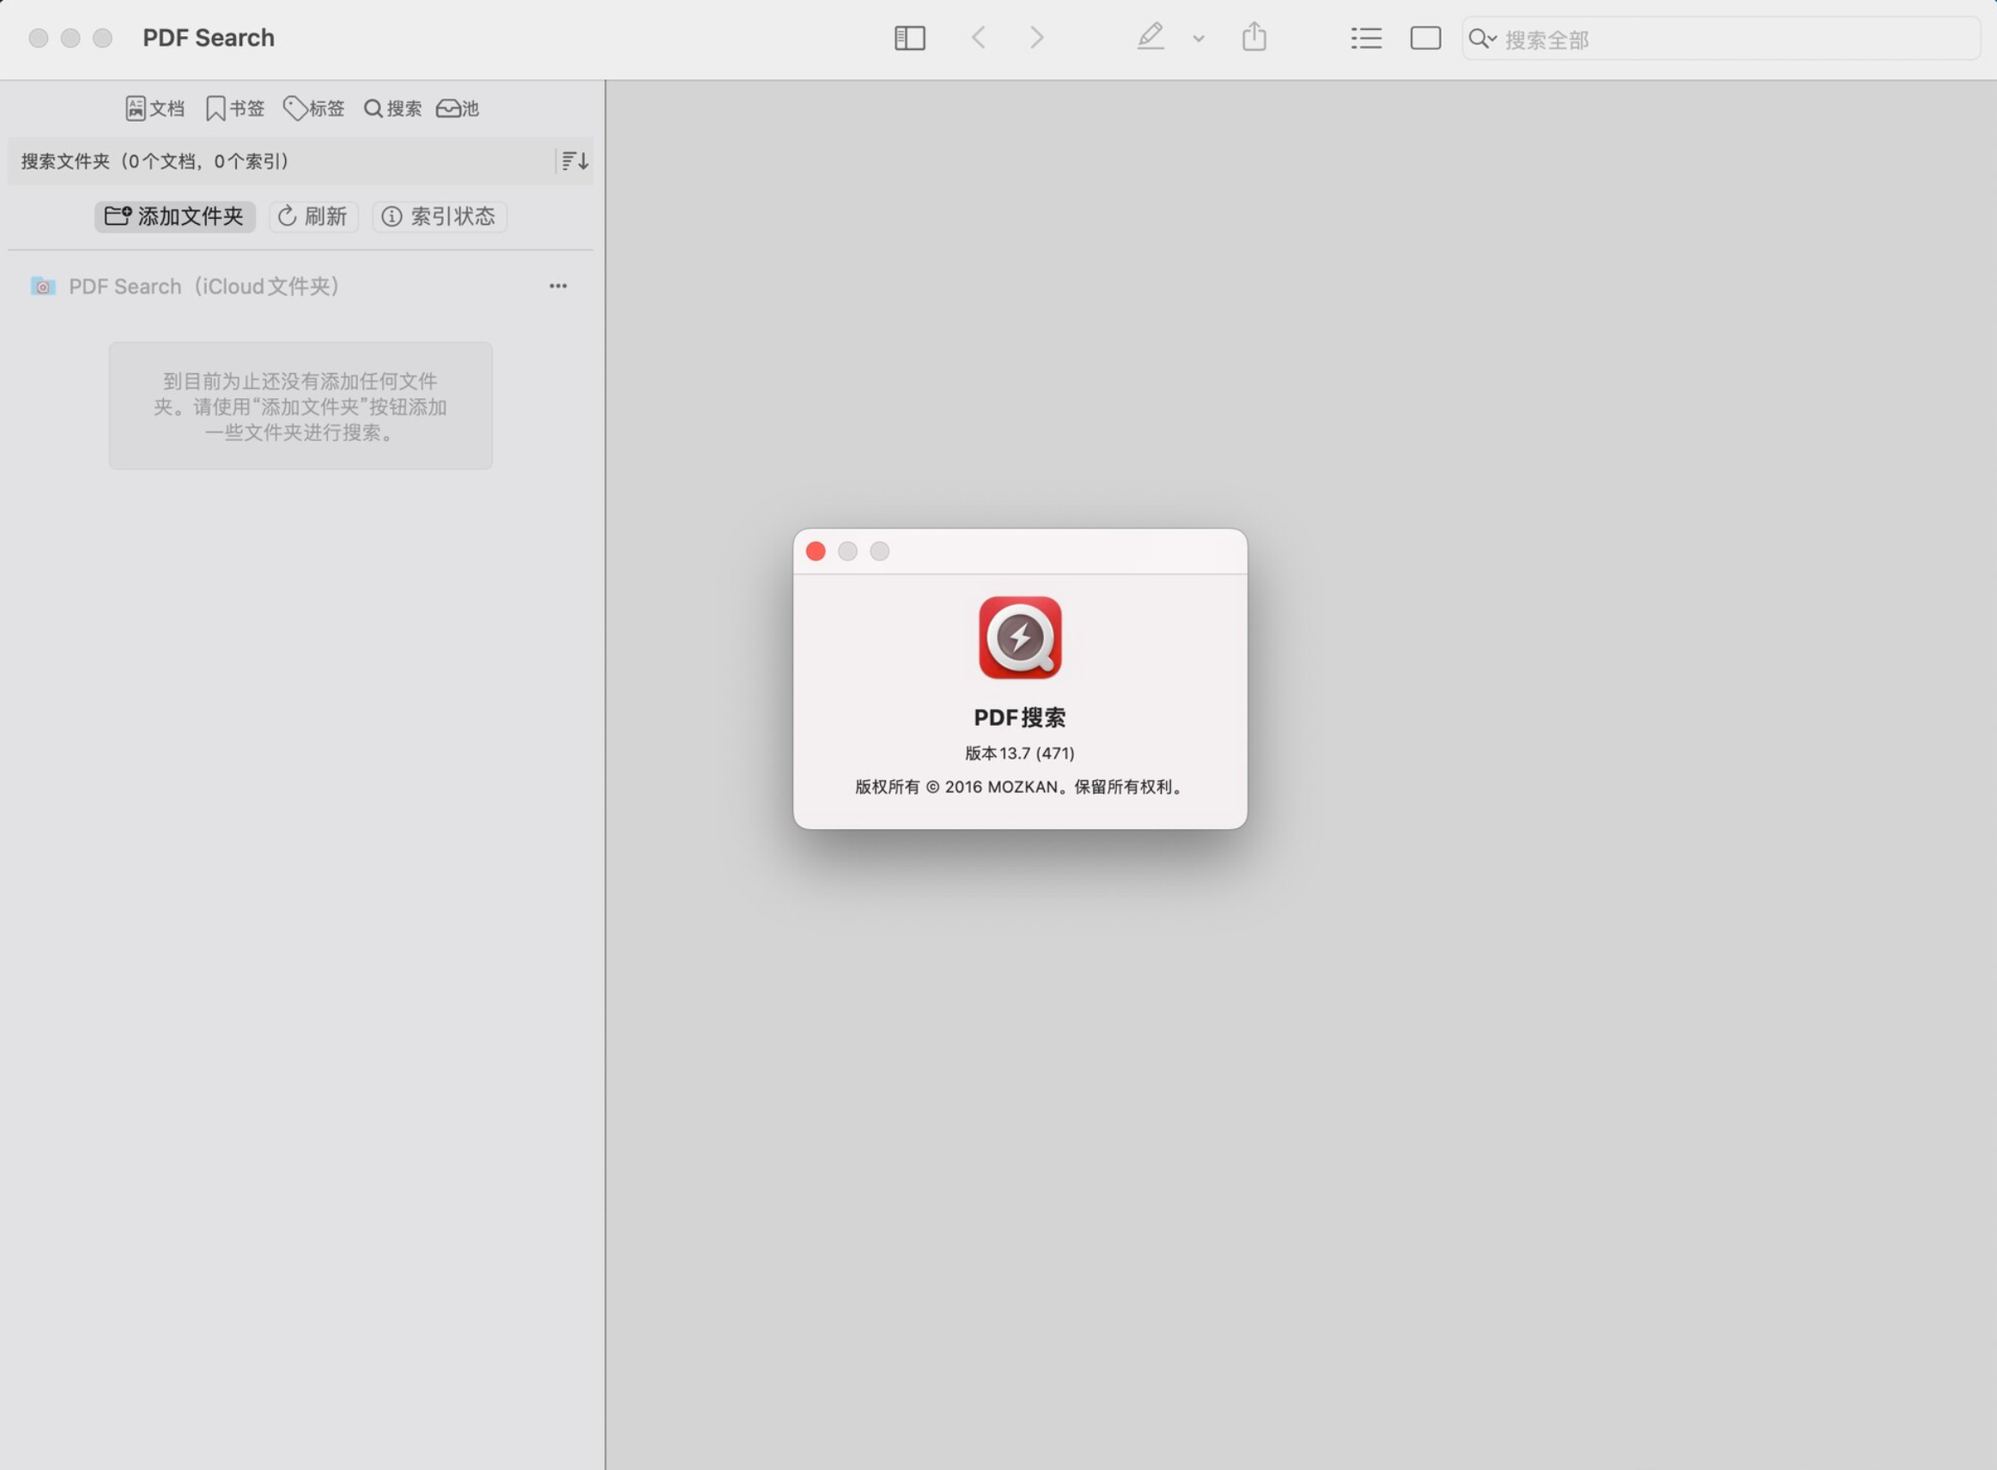Click the 添加文件夹 button
Image resolution: width=1997 pixels, height=1470 pixels.
coord(174,216)
